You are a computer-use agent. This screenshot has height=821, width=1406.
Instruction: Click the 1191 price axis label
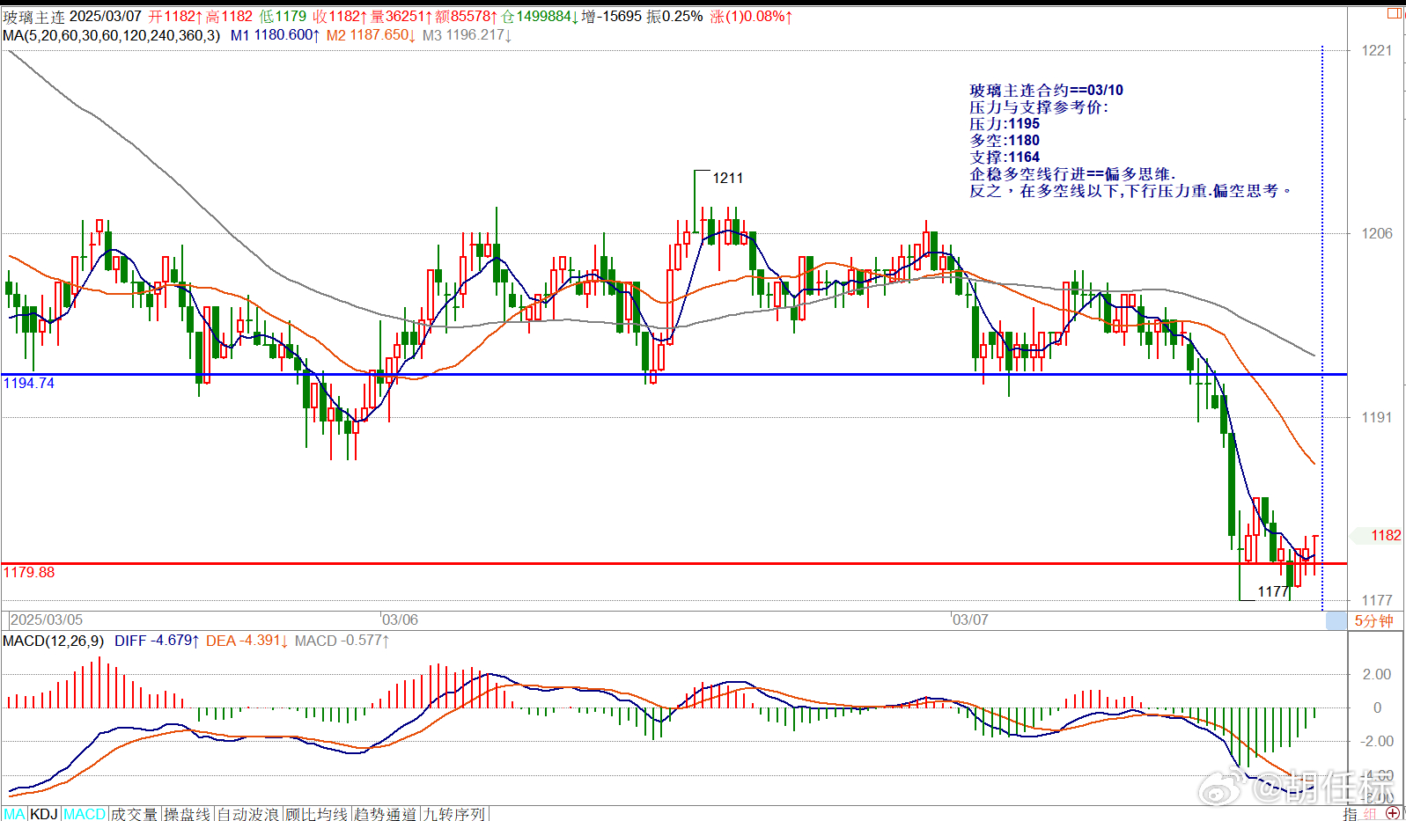1377,418
